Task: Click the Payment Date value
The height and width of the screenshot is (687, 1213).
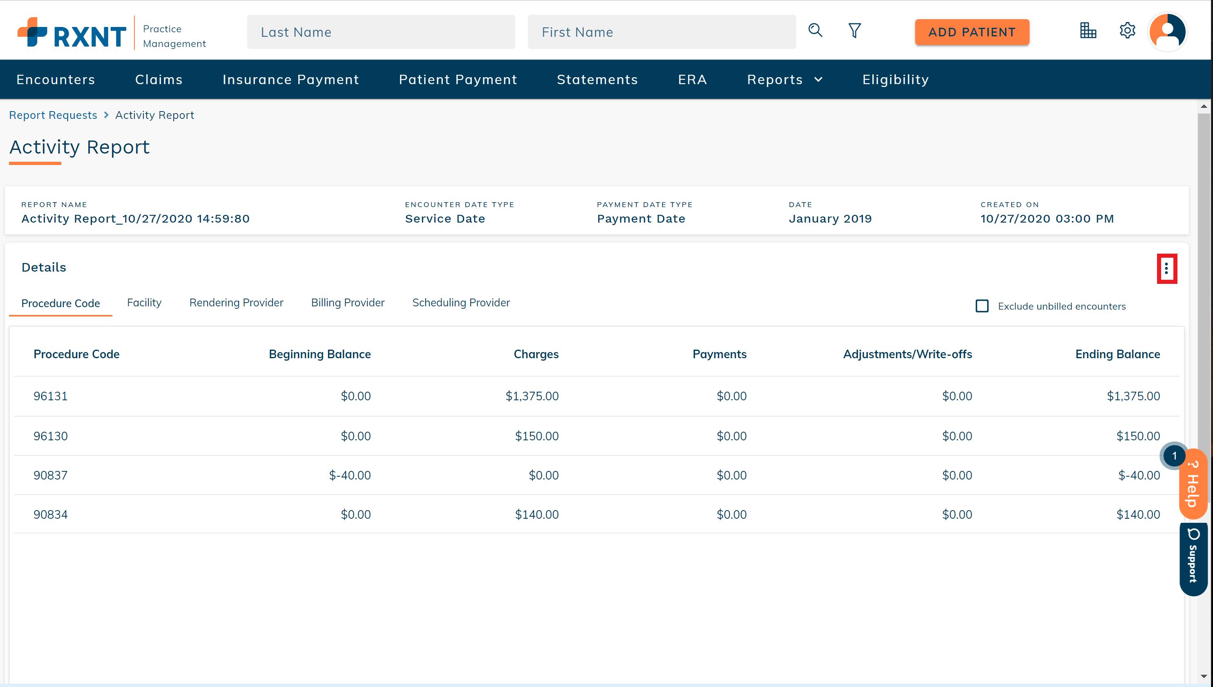Action: 641,219
